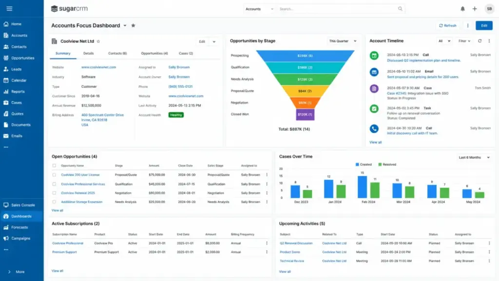This screenshot has height=281, width=499.
Task: Click the Refresh dashboard button
Action: pyautogui.click(x=448, y=25)
